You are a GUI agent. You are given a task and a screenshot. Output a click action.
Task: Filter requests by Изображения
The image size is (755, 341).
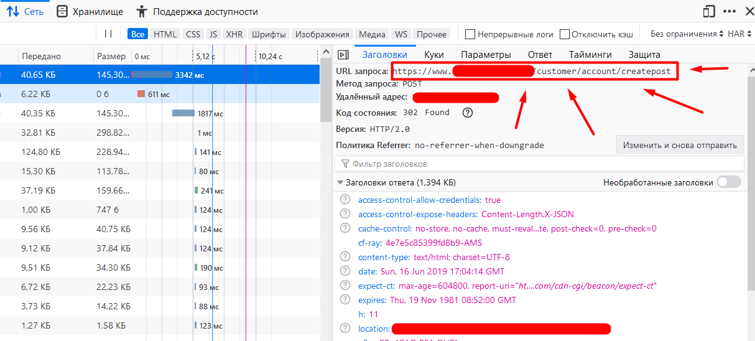pos(323,34)
